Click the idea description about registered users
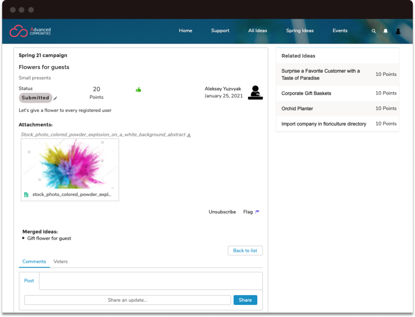Screen dimensions: 415x317 (65, 111)
